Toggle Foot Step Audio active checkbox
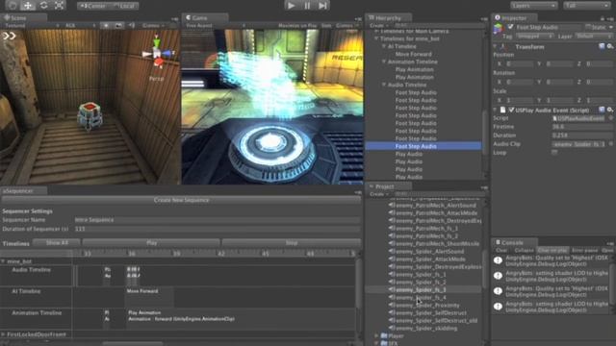 click(510, 27)
